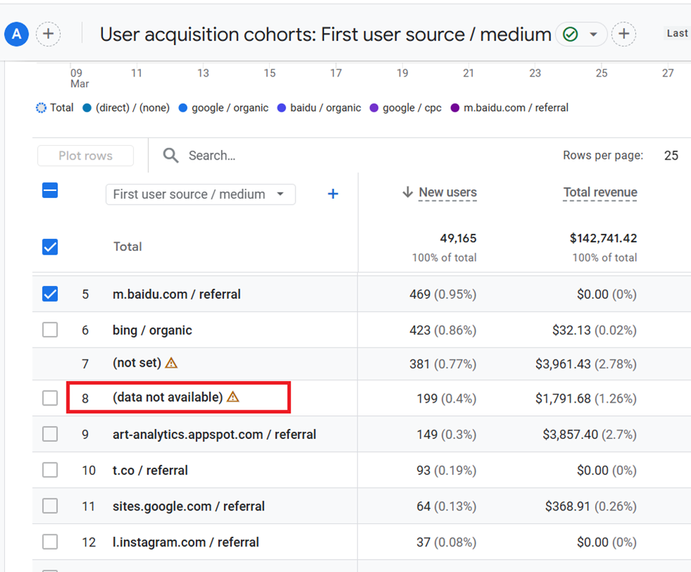Click the blue 'A' segment avatar icon
The image size is (691, 572).
(x=16, y=34)
